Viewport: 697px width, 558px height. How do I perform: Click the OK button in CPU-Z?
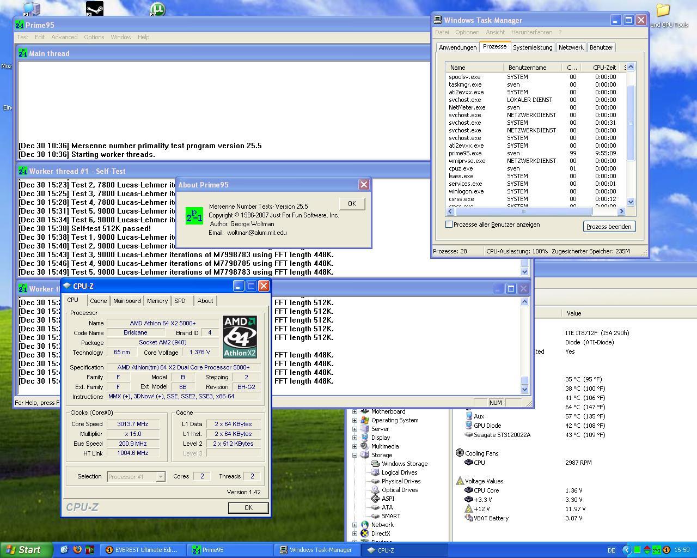click(x=248, y=507)
